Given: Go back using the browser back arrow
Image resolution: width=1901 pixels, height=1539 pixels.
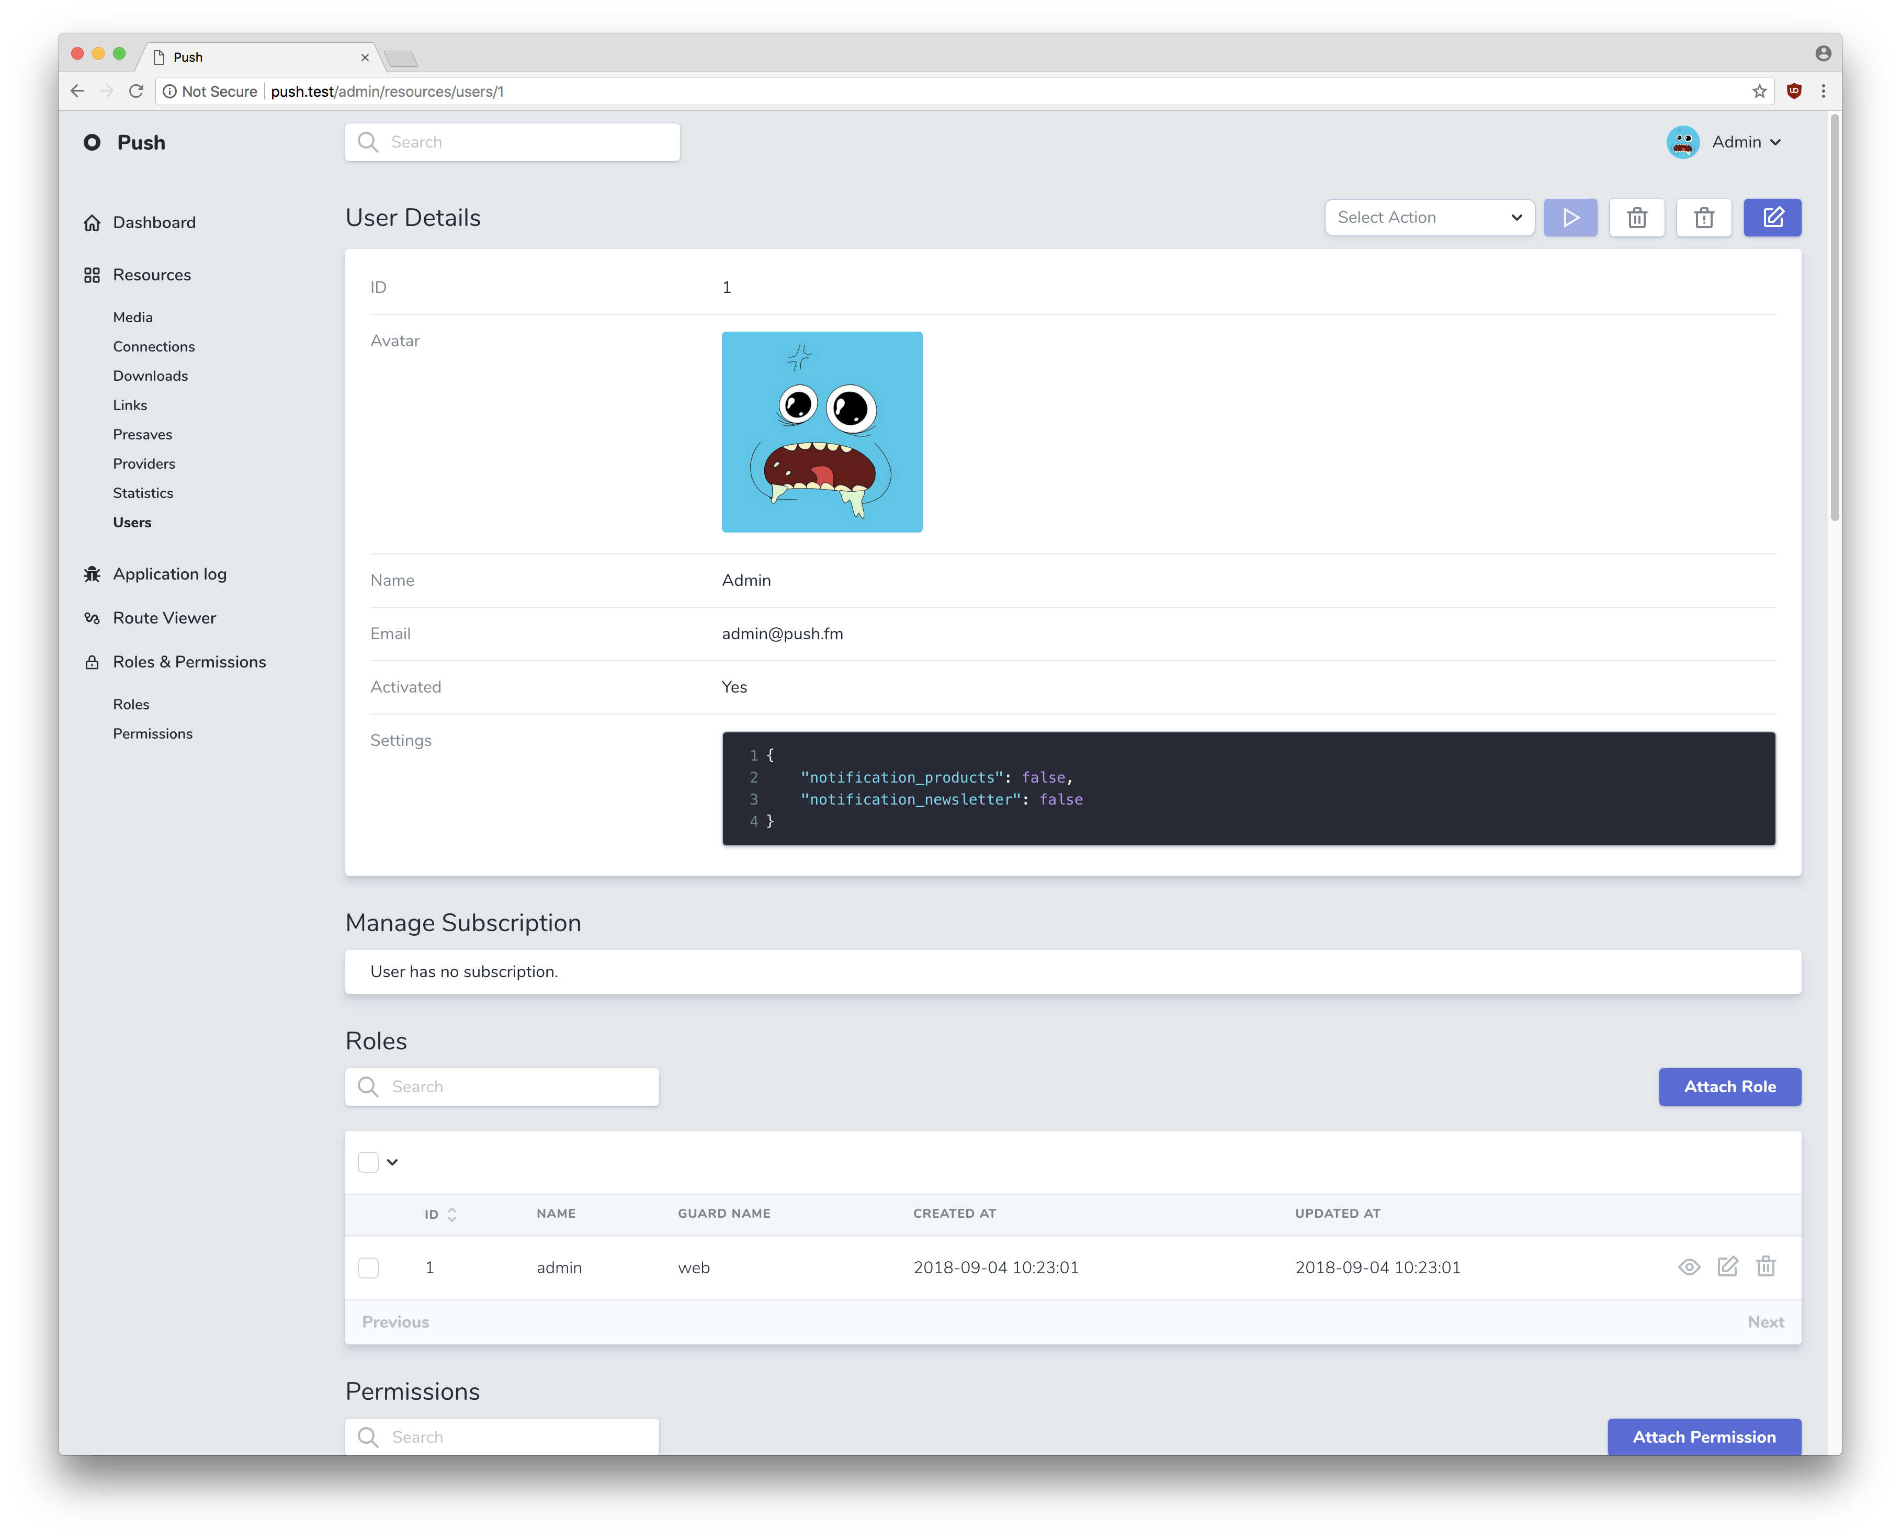Looking at the screenshot, I should [77, 92].
